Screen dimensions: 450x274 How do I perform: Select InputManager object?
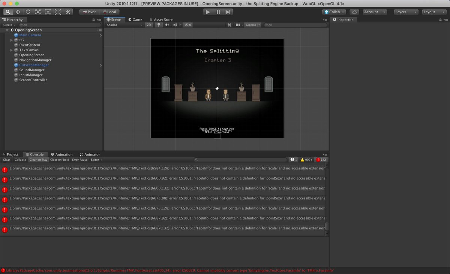point(31,75)
